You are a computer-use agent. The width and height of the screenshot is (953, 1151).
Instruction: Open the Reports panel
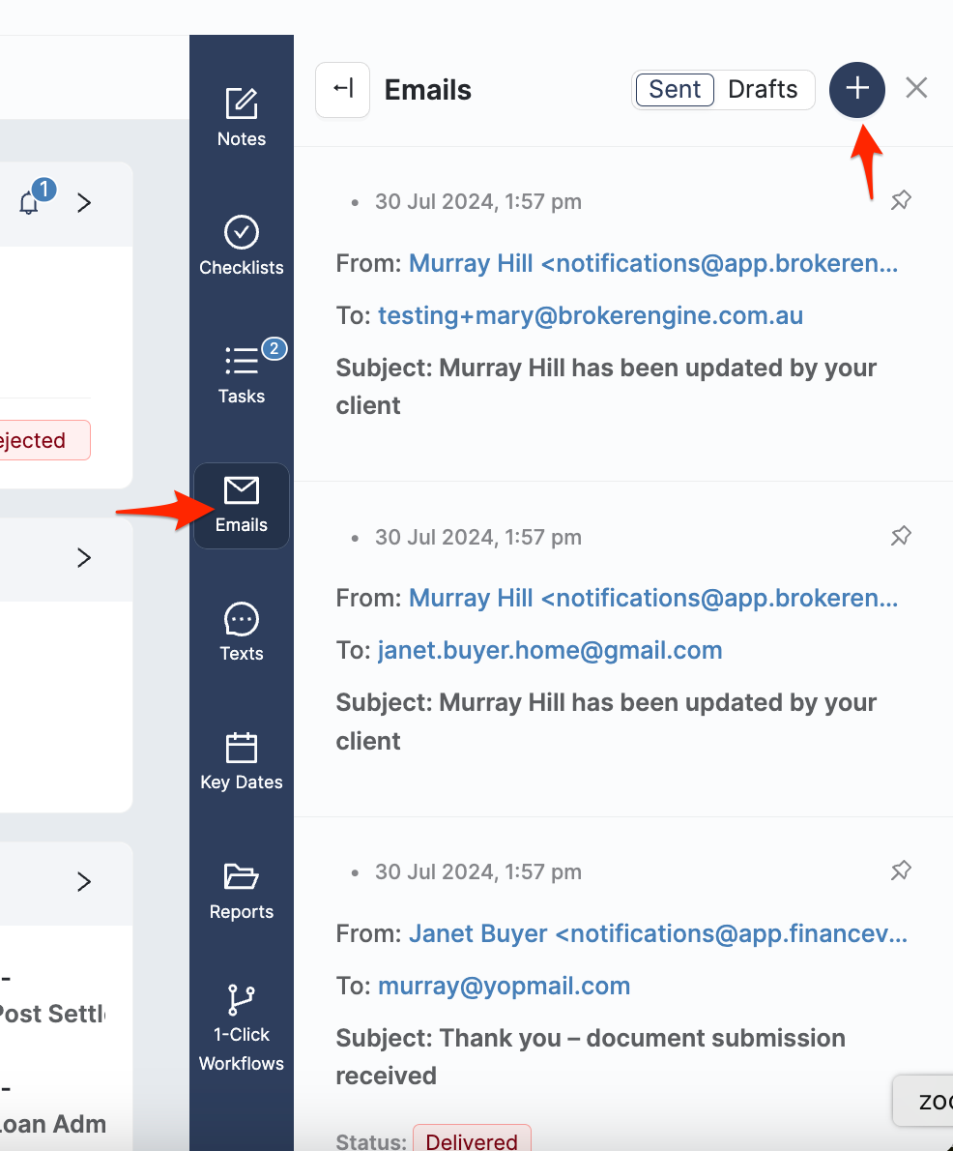pos(241,891)
